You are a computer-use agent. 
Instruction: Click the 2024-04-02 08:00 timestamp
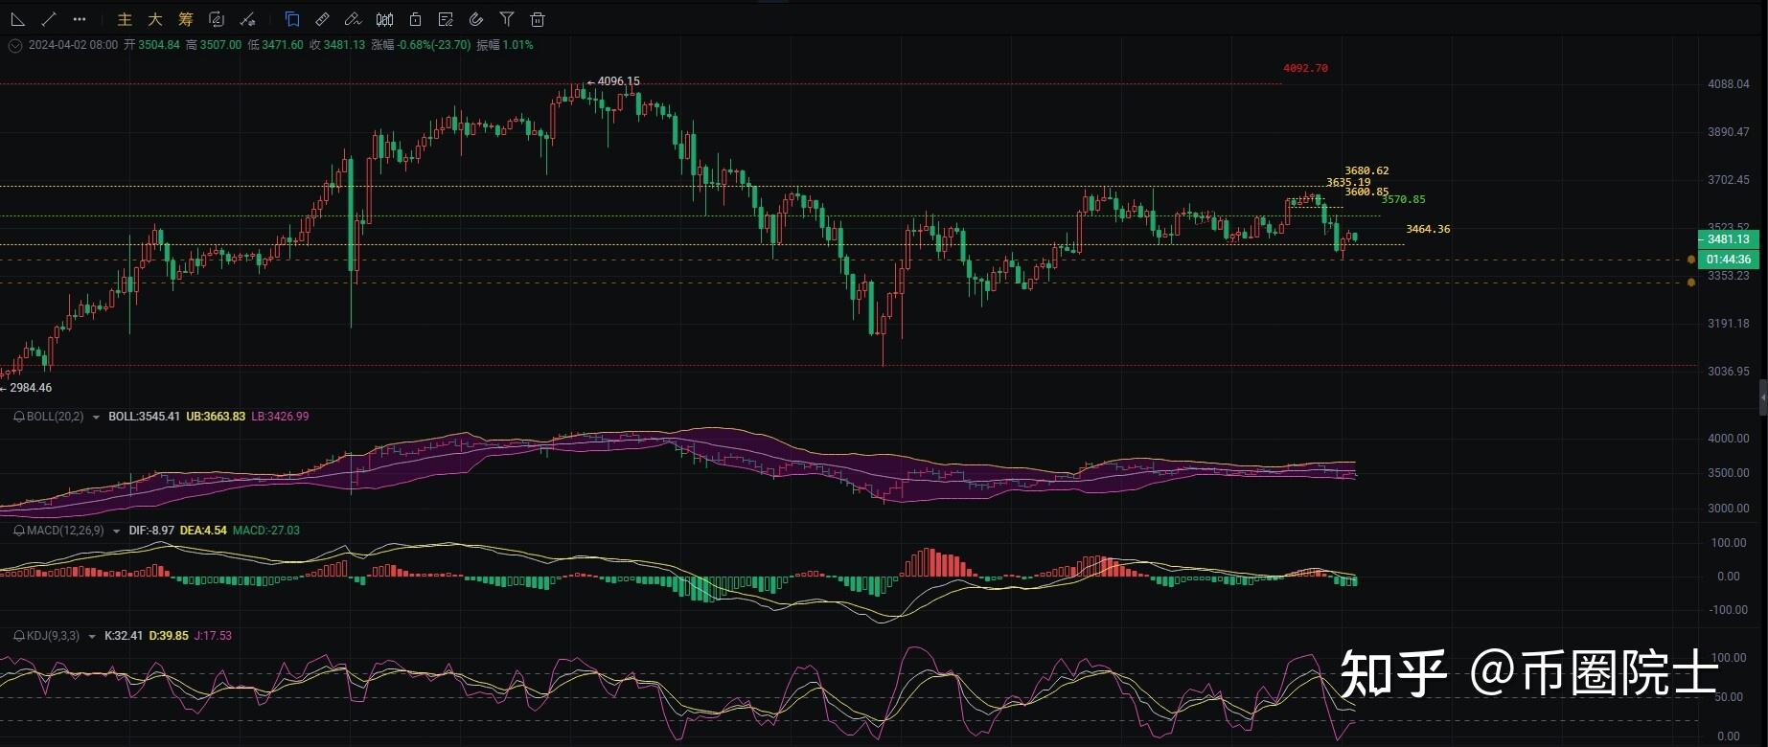73,45
